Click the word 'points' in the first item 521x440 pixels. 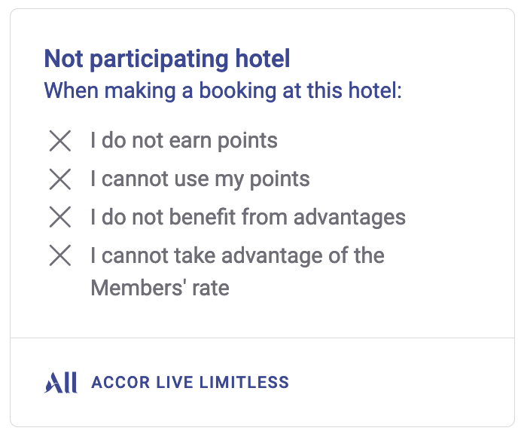click(x=248, y=142)
